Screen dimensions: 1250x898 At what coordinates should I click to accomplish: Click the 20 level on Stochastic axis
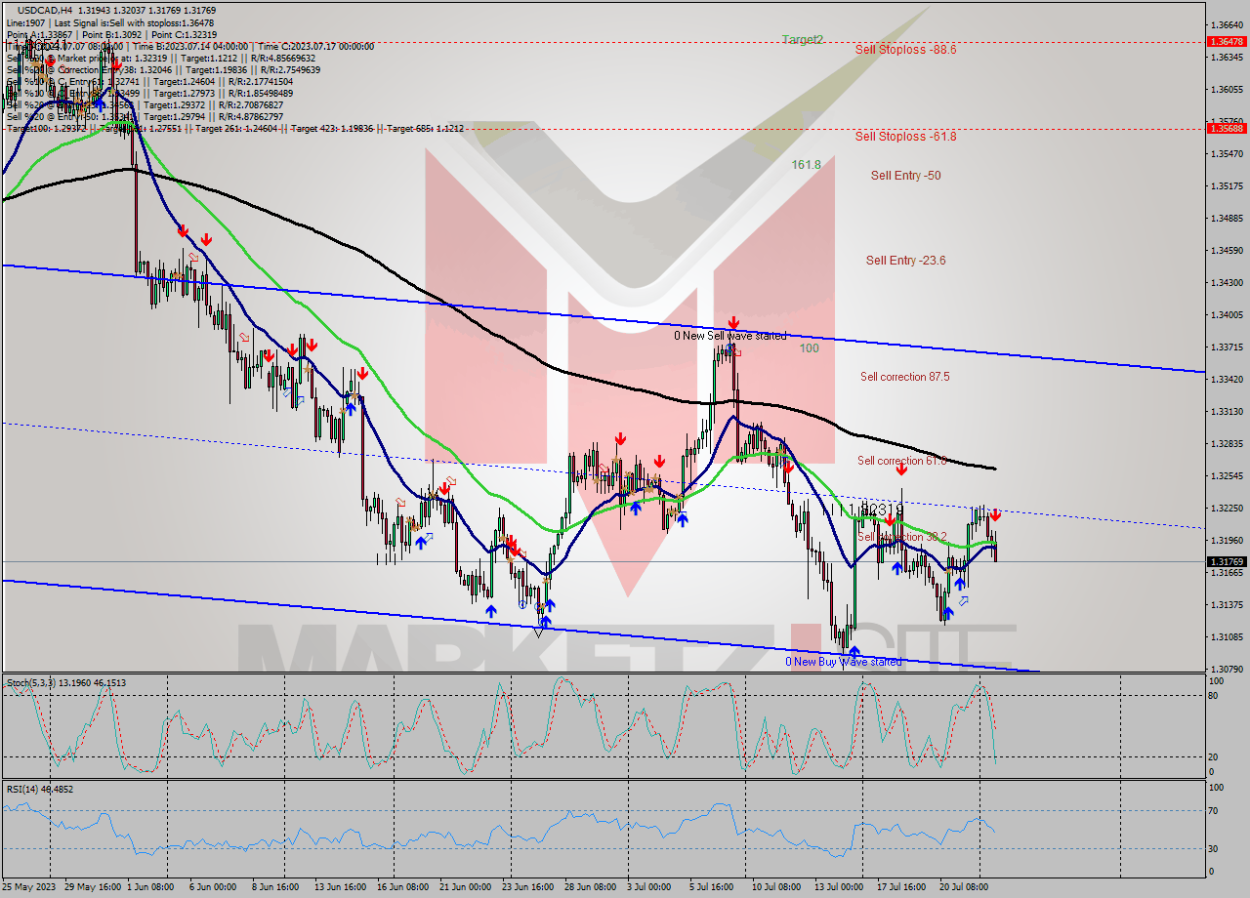point(1212,756)
